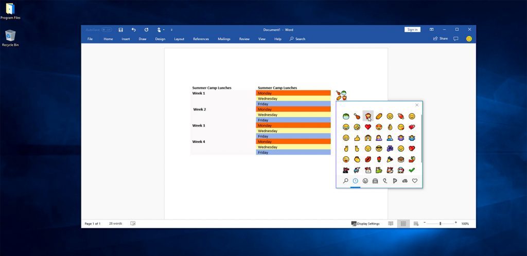527x256 pixels.
Task: Open Display Settings in the status bar
Action: 365,224
